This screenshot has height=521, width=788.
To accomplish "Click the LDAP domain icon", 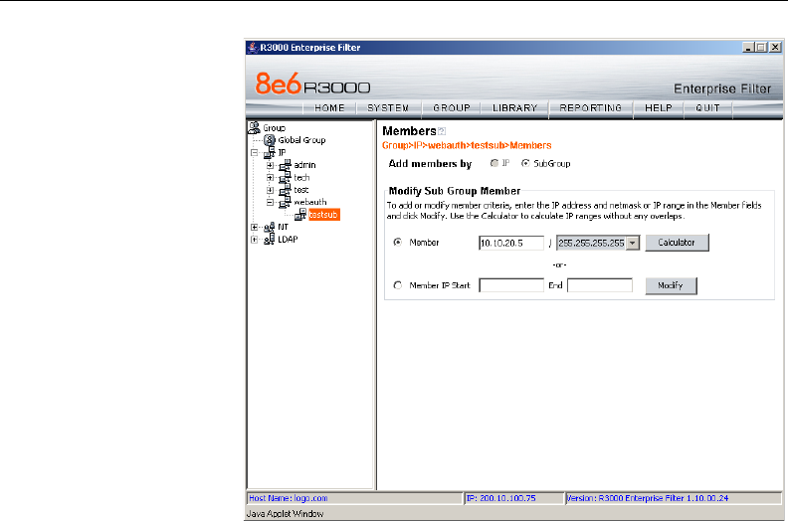I will 270,240.
